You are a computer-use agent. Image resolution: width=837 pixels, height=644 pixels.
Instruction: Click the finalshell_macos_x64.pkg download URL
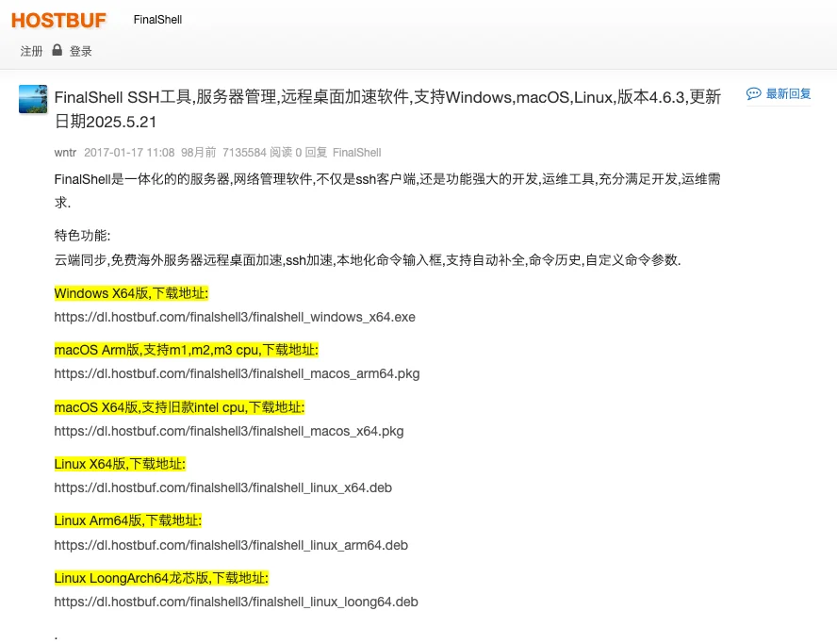[x=229, y=431]
